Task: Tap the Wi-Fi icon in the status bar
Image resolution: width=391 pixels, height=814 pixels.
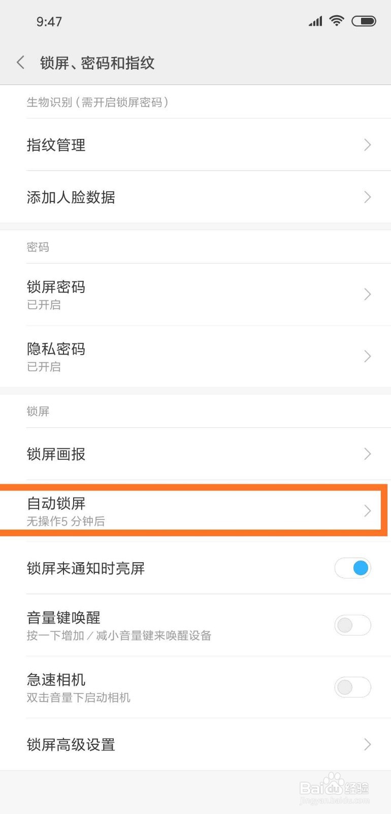Action: point(337,20)
